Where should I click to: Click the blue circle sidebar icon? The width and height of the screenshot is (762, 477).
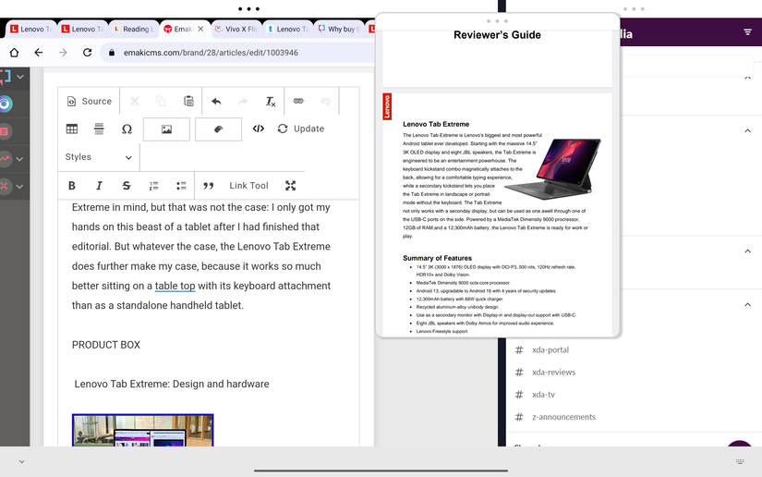click(x=6, y=104)
